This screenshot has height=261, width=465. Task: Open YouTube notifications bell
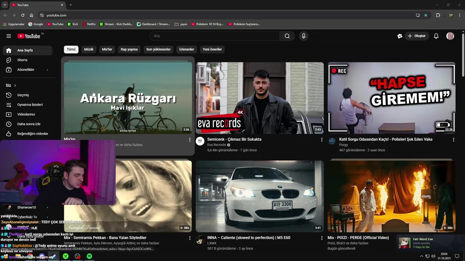(x=436, y=36)
